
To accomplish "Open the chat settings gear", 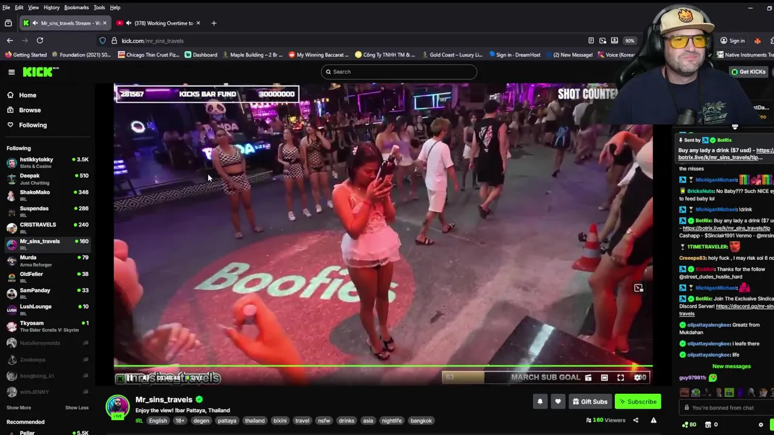I will [x=761, y=425].
